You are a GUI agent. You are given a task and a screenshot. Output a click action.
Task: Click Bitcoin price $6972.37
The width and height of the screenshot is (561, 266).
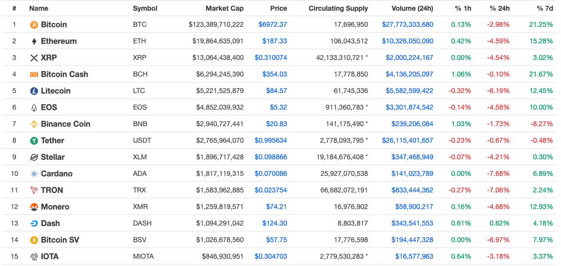(272, 25)
